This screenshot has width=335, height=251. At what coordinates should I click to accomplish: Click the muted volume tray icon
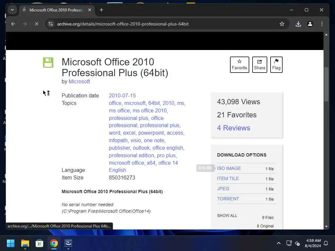point(297,243)
